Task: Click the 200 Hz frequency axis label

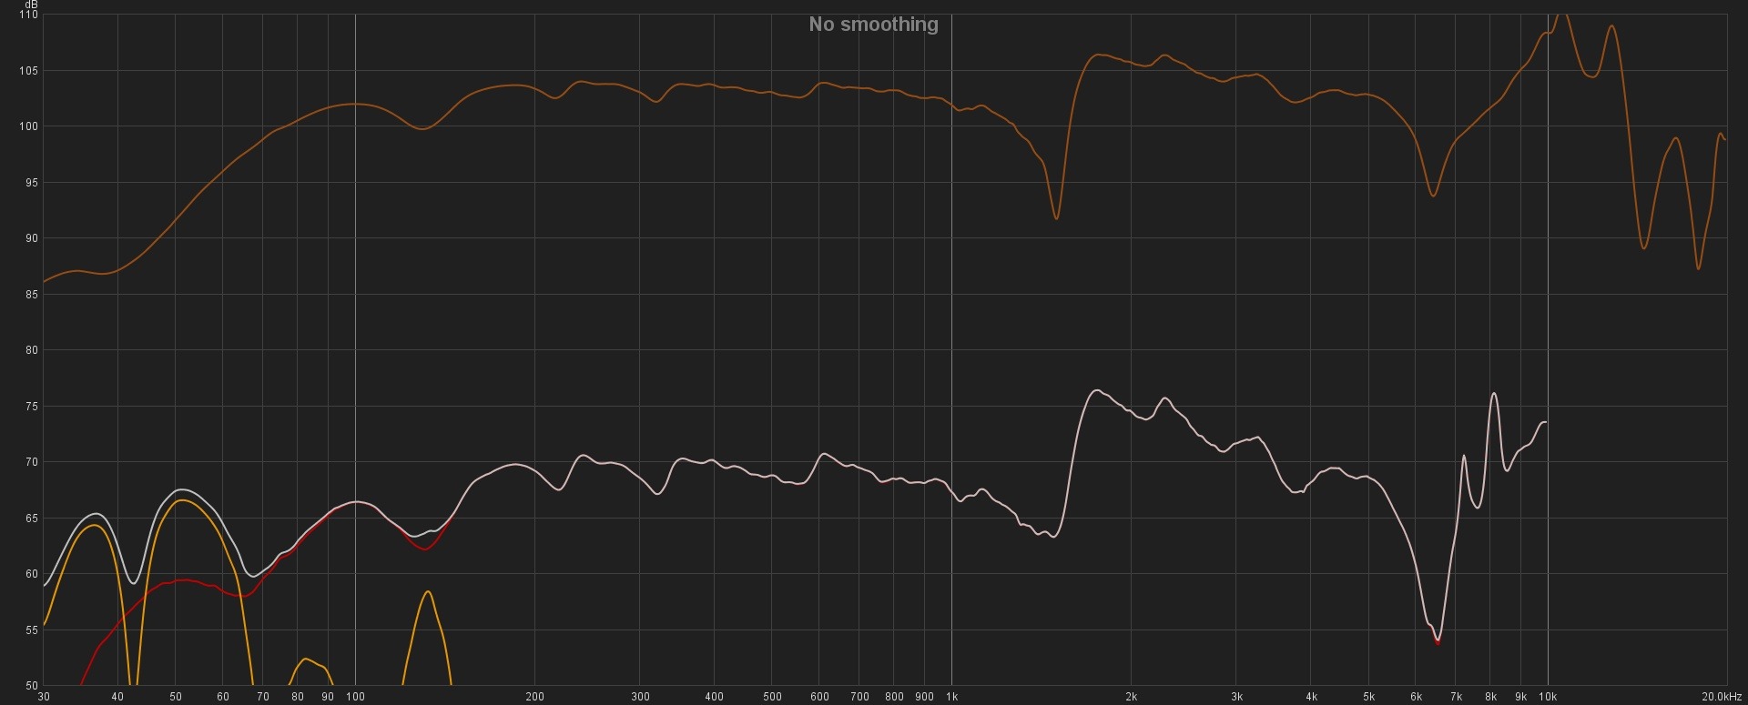Action: coord(534,697)
